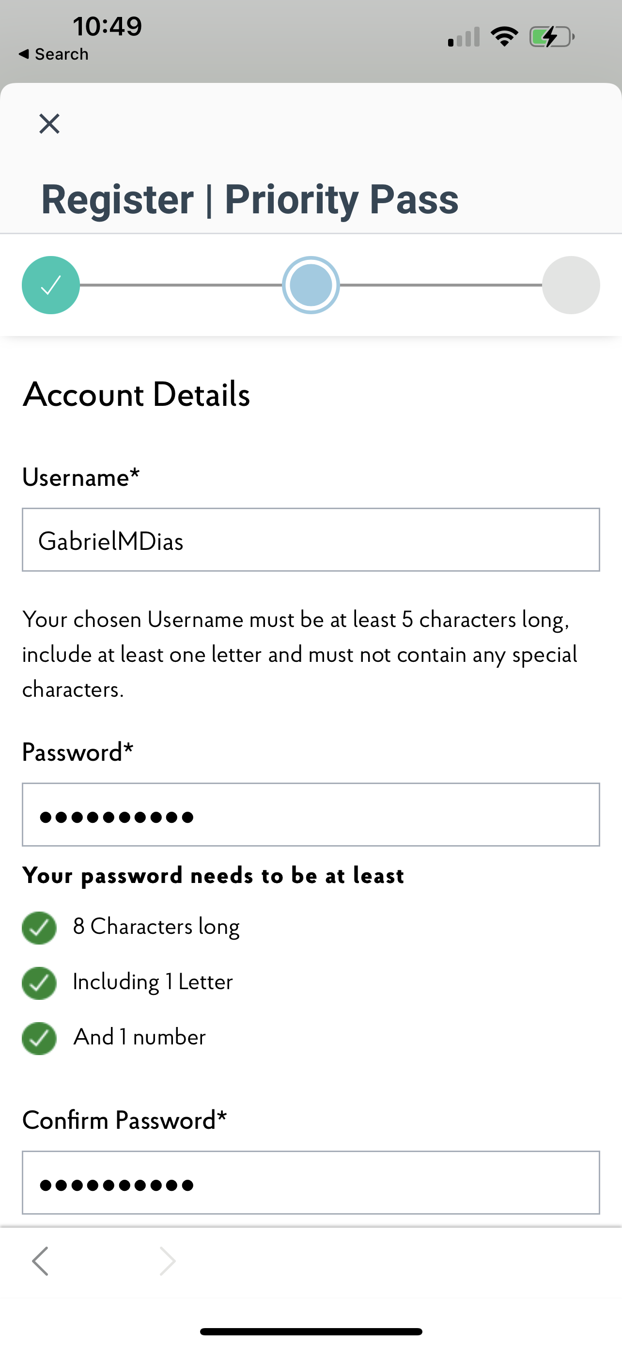Tap the green check beside And 1 number
This screenshot has width=622, height=1347.
click(39, 1038)
